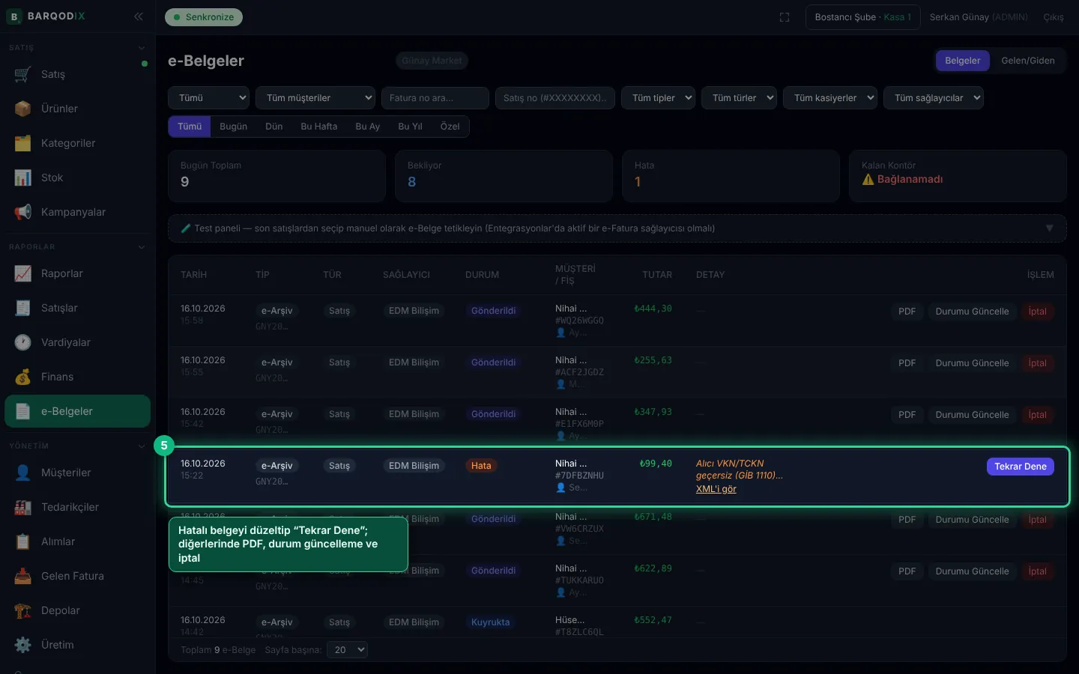The width and height of the screenshot is (1079, 674).
Task: Open PDF for the ₺444,30 row
Action: point(907,312)
